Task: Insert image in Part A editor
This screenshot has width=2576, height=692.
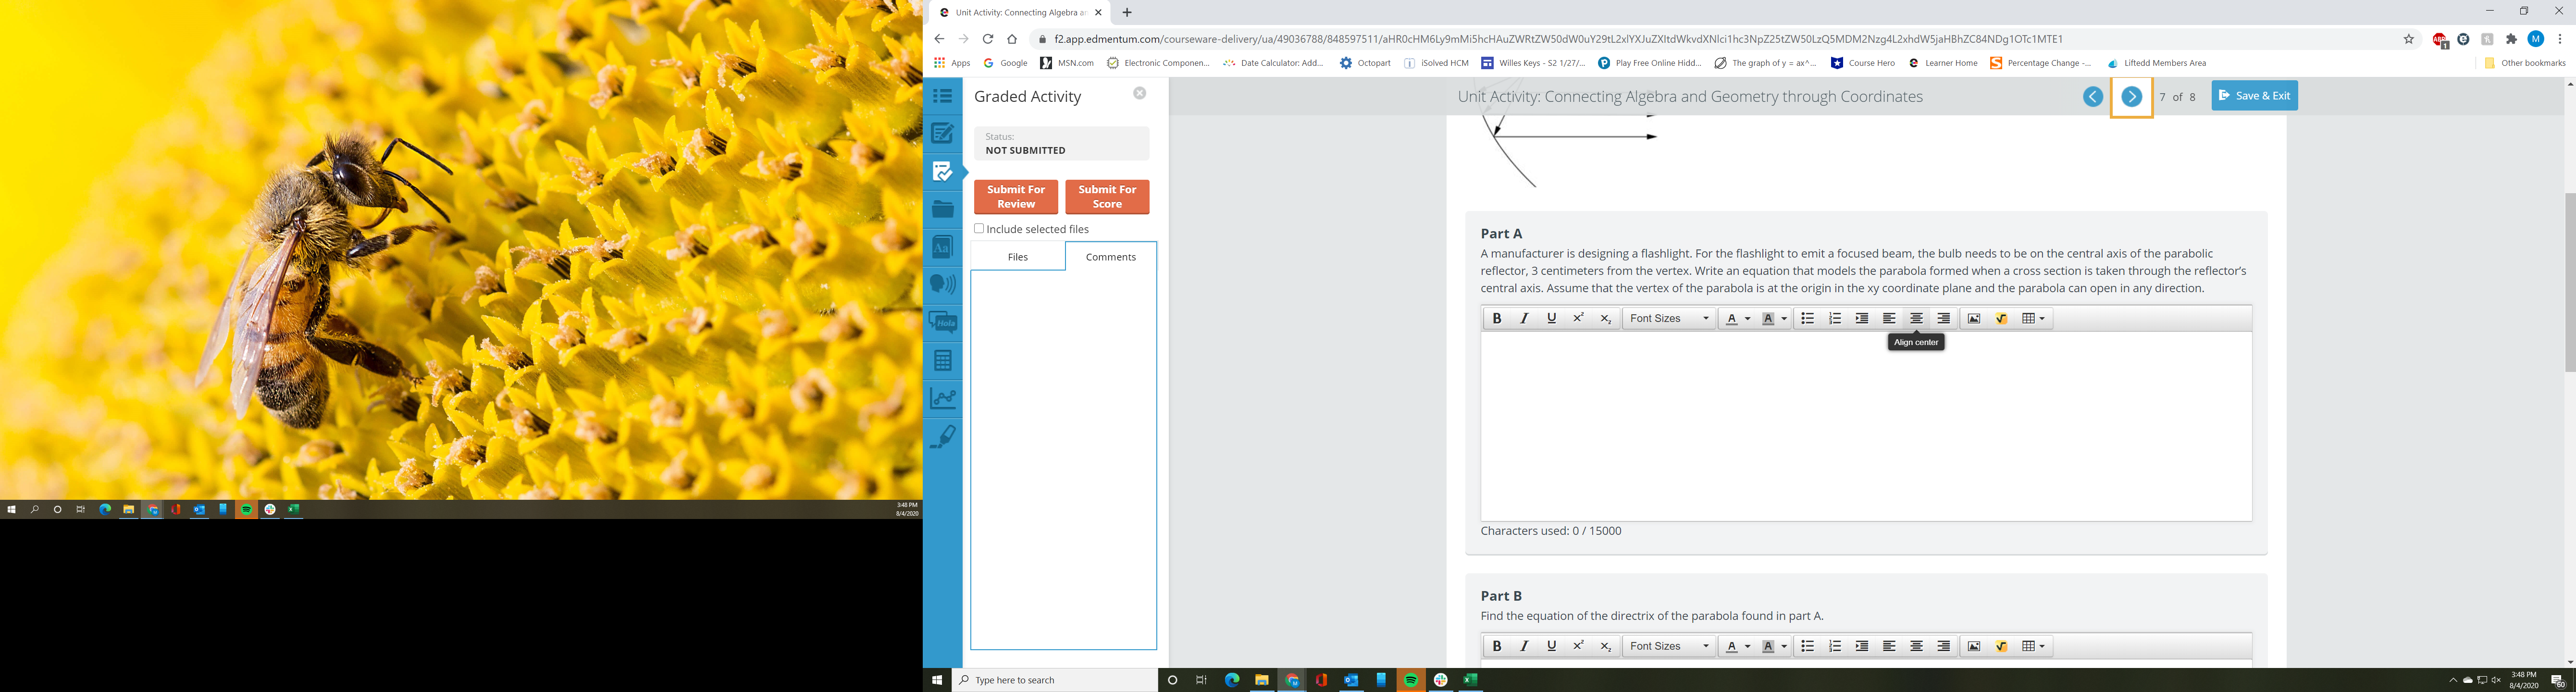Action: [1974, 318]
